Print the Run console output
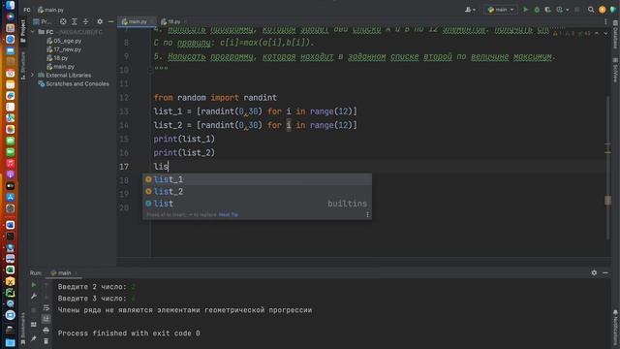Screen dimensions: 620x349 (46, 330)
